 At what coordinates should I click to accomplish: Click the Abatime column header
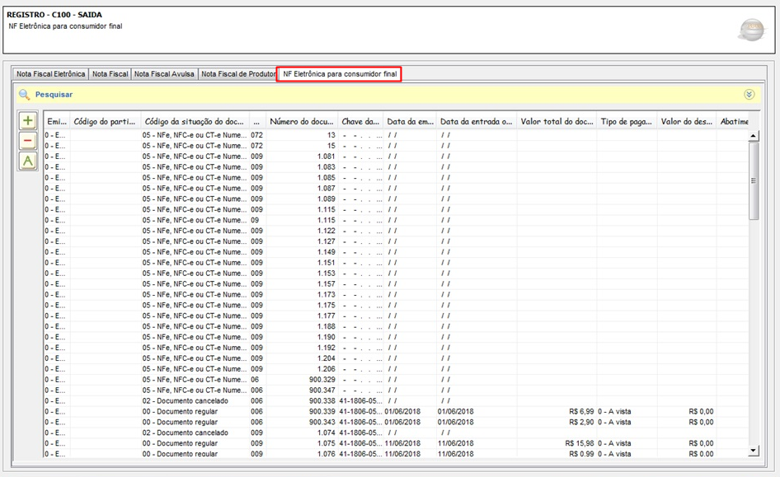(734, 121)
